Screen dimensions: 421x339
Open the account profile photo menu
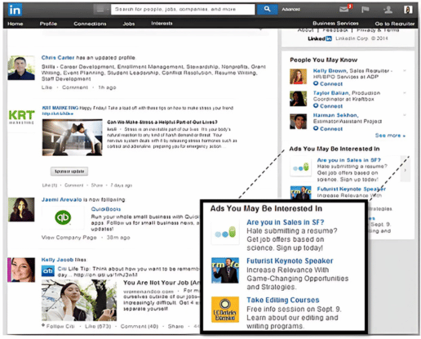point(408,10)
